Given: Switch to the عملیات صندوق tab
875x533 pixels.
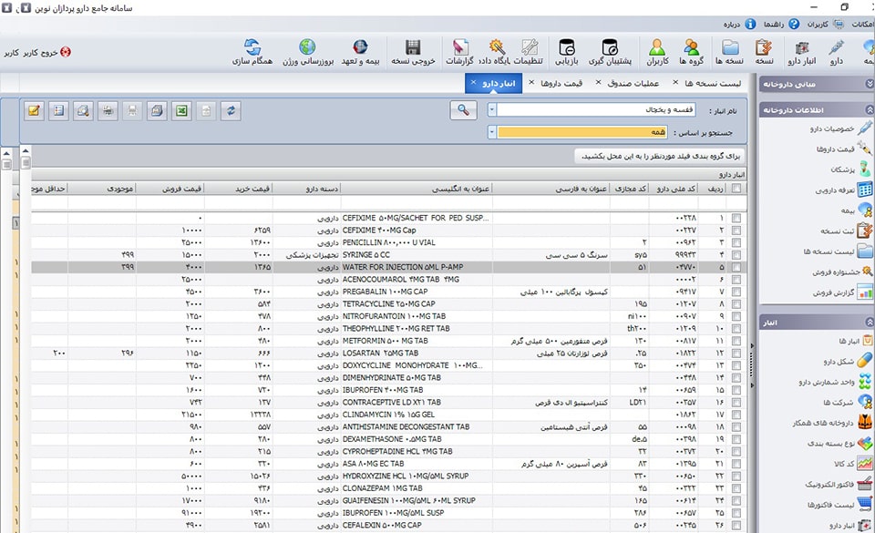Looking at the screenshot, I should pyautogui.click(x=633, y=84).
